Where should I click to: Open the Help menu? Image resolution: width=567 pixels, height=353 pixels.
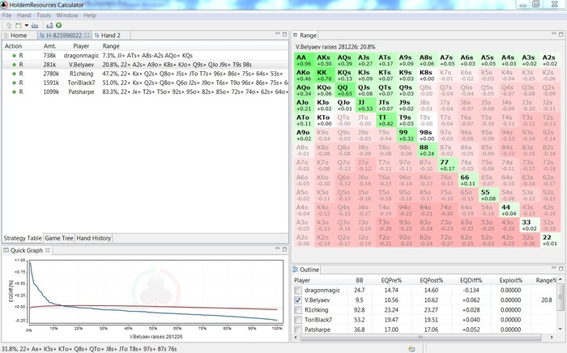(x=90, y=15)
